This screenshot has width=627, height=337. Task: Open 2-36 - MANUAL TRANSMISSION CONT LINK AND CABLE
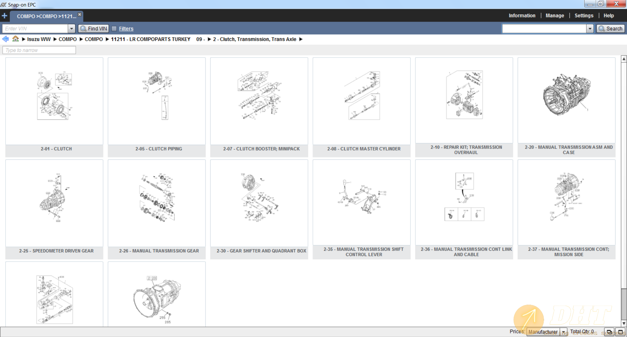[x=464, y=202]
